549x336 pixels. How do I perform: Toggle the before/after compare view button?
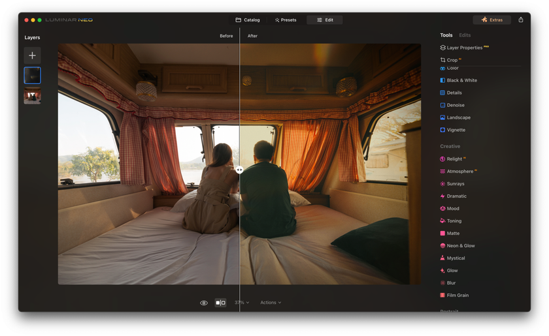pyautogui.click(x=220, y=303)
